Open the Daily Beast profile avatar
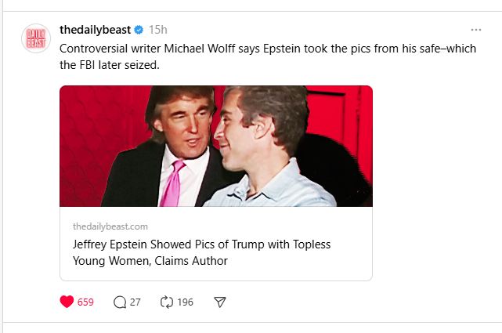The width and height of the screenshot is (502, 333). pos(36,39)
